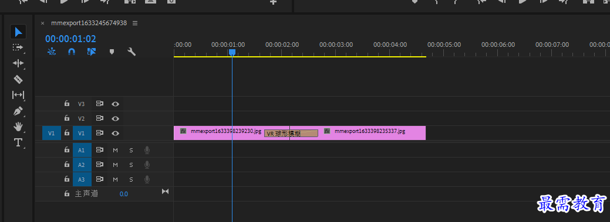610x222 pixels.
Task: Close the mmexport1633245674938 sequence tab
Action: click(x=43, y=23)
